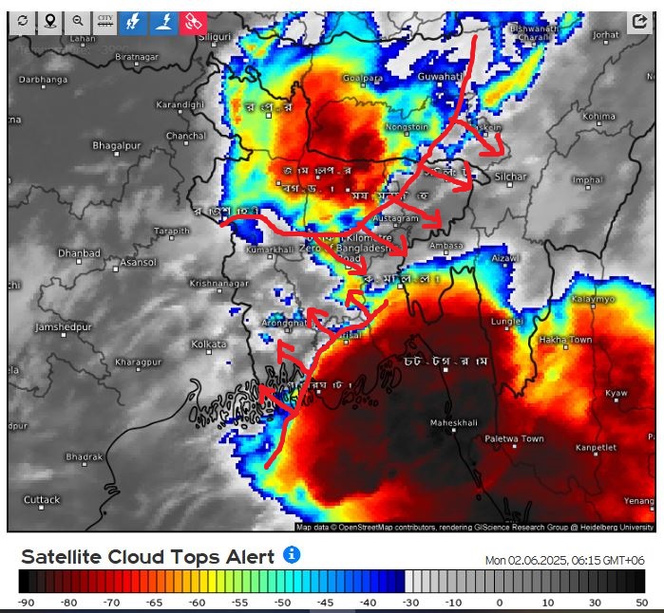Click the red -70 section of color scale
The height and width of the screenshot is (613, 664).
coord(112,581)
